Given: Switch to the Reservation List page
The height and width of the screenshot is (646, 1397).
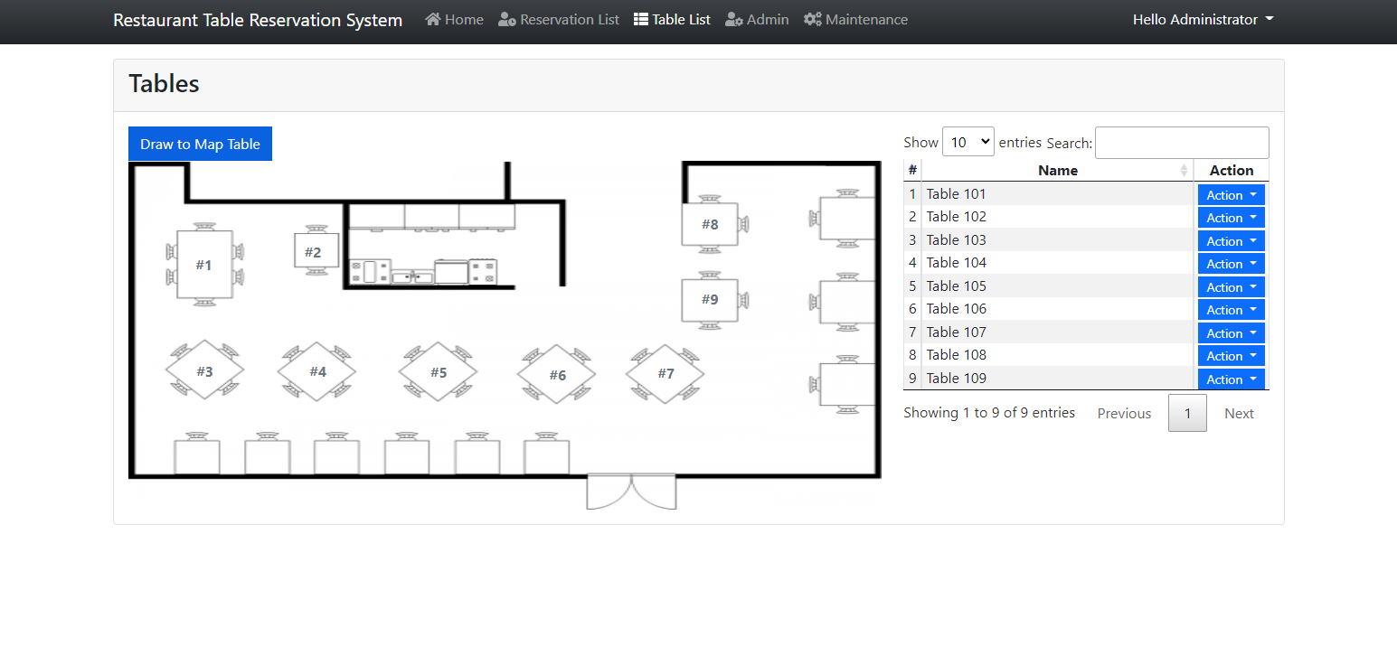Looking at the screenshot, I should point(568,19).
